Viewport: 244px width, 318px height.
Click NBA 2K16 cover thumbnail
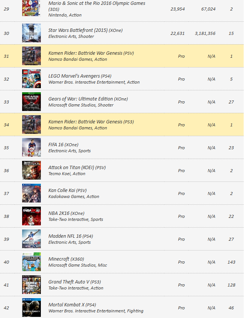coord(31,216)
